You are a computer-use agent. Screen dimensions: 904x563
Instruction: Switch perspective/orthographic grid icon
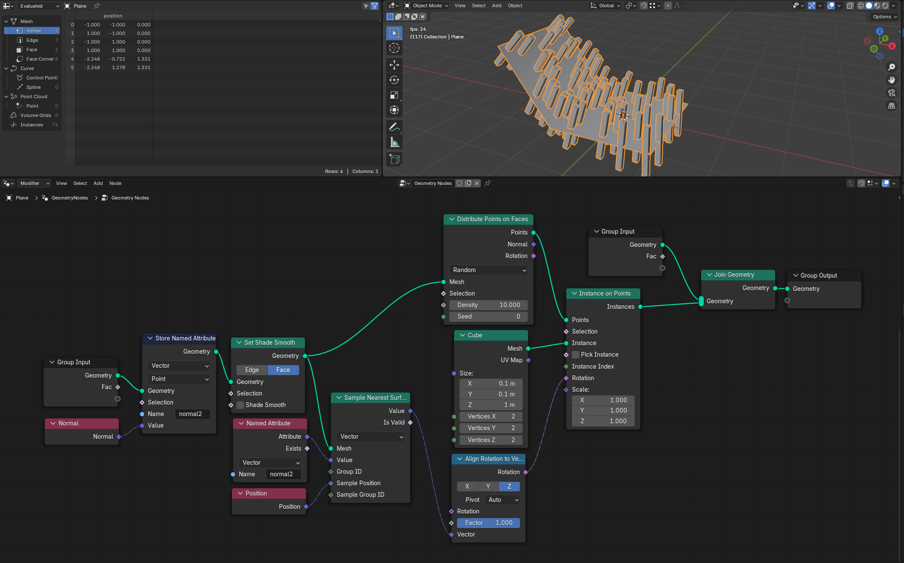click(x=892, y=106)
